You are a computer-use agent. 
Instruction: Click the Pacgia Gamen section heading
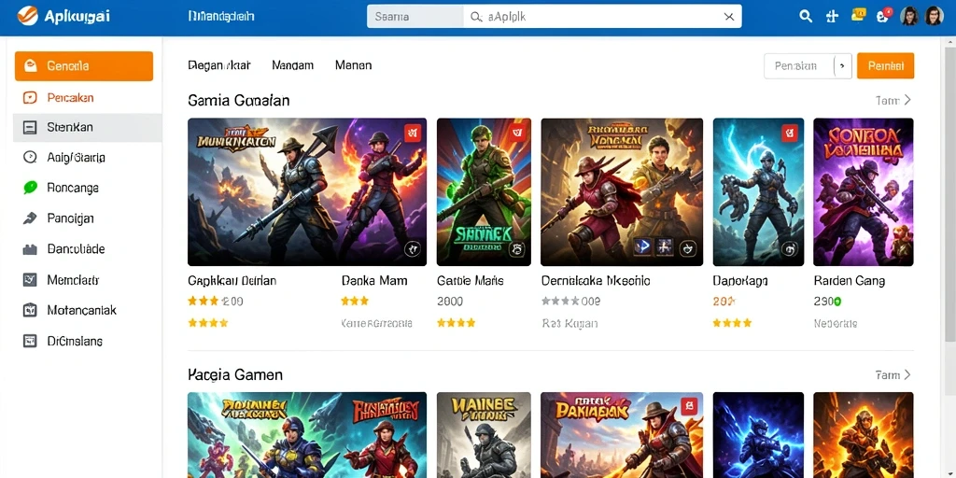click(x=235, y=375)
